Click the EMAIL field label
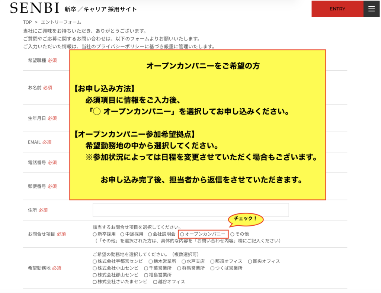The image size is (381, 293). click(x=34, y=142)
